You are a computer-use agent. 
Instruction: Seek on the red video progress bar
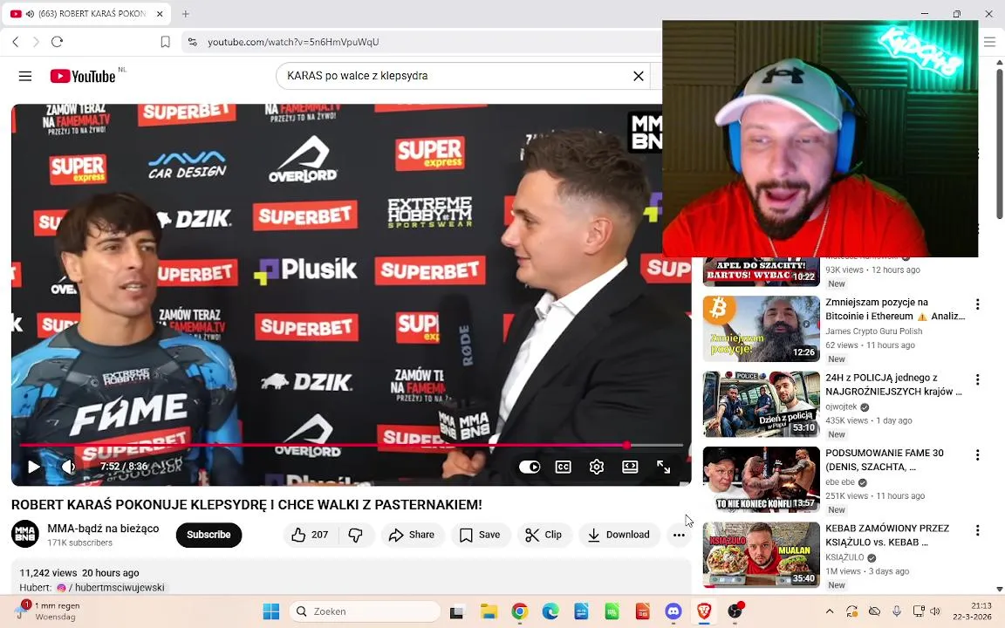[x=352, y=445]
